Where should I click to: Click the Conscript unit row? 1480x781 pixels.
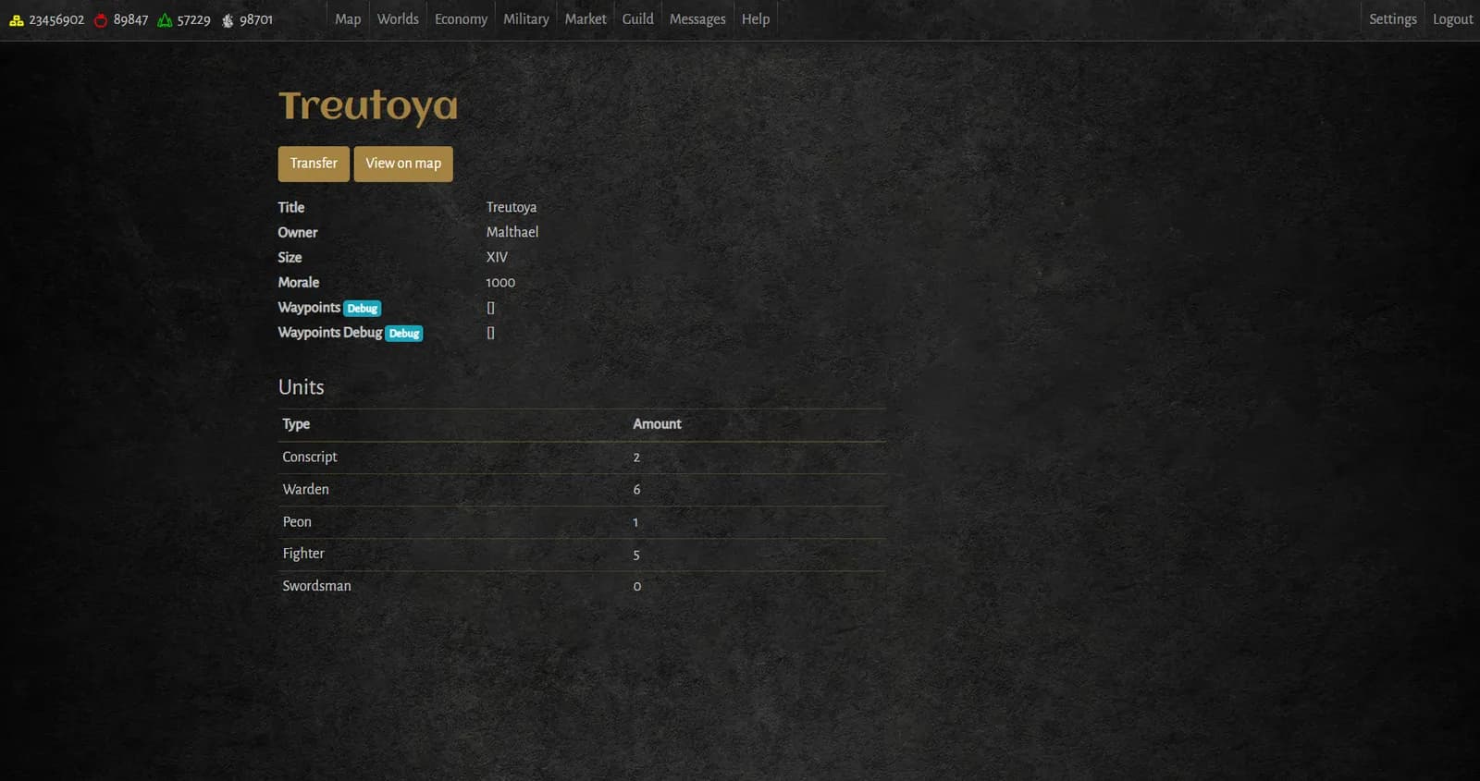point(582,458)
